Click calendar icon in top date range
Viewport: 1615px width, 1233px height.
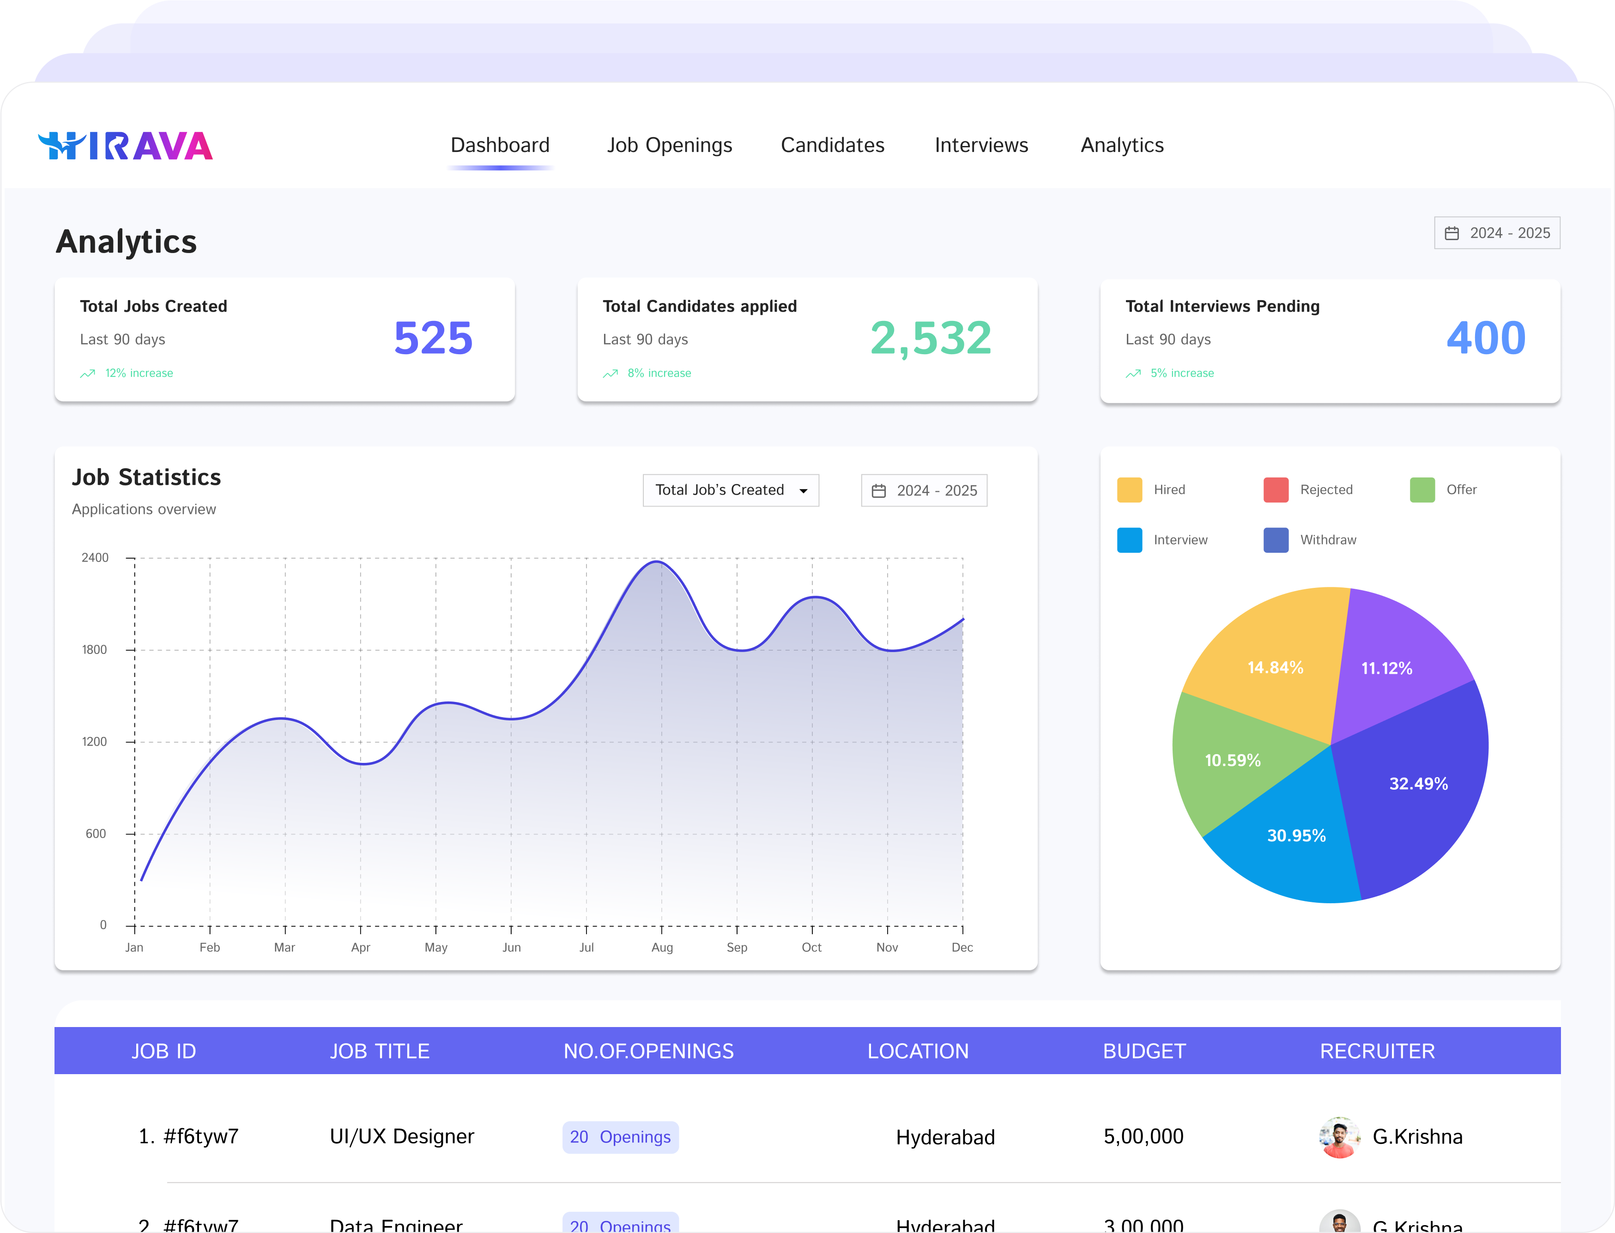click(x=1452, y=233)
